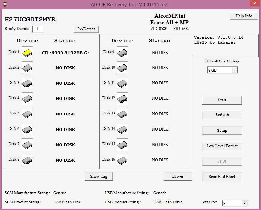Click the light bulb title bar icon
This screenshot has height=210, width=261.
click(x=5, y=4)
